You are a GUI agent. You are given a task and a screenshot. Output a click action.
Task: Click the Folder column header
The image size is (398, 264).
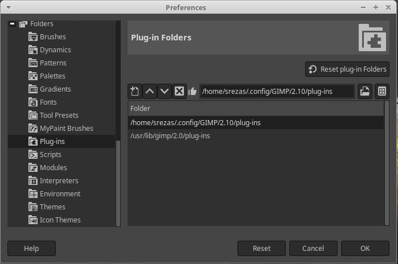pyautogui.click(x=256, y=109)
